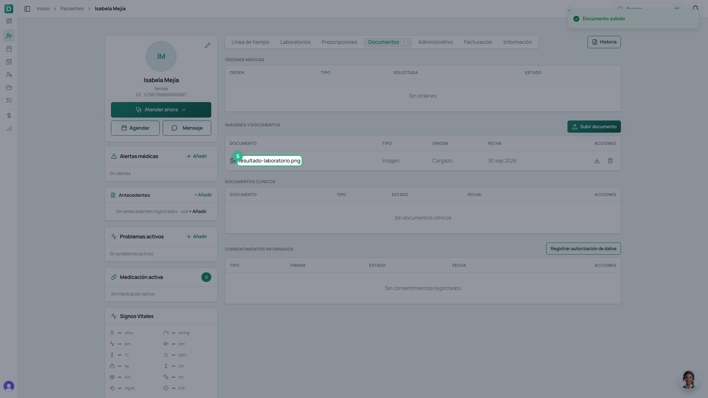Select the Documentos tab
708x398 pixels.
click(387, 42)
